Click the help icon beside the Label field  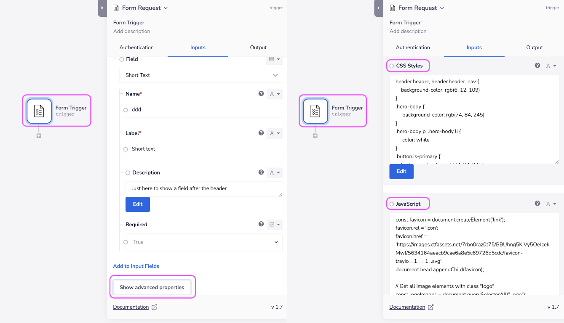[261, 133]
